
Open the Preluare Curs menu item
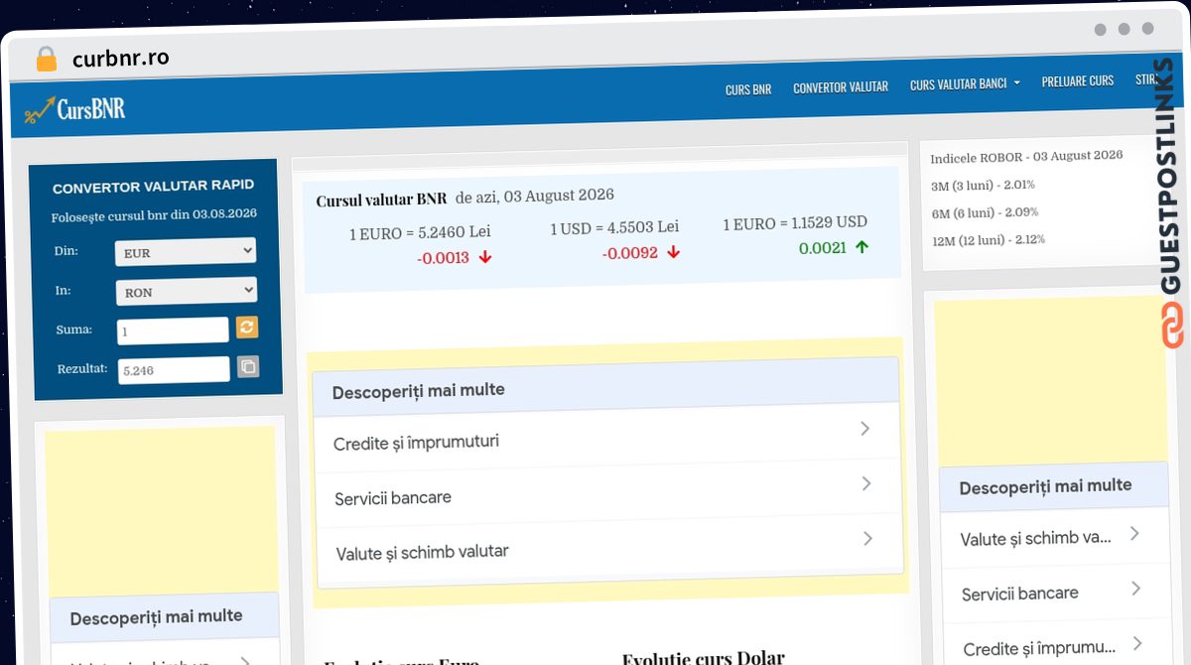click(1078, 80)
